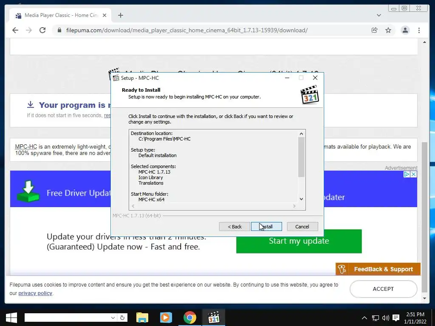
Task: Open File Explorer from the taskbar
Action: coord(142,318)
